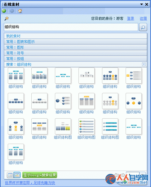Expand the 常用：图表和图示 section
The width and height of the screenshot is (151, 187).
tap(75, 42)
